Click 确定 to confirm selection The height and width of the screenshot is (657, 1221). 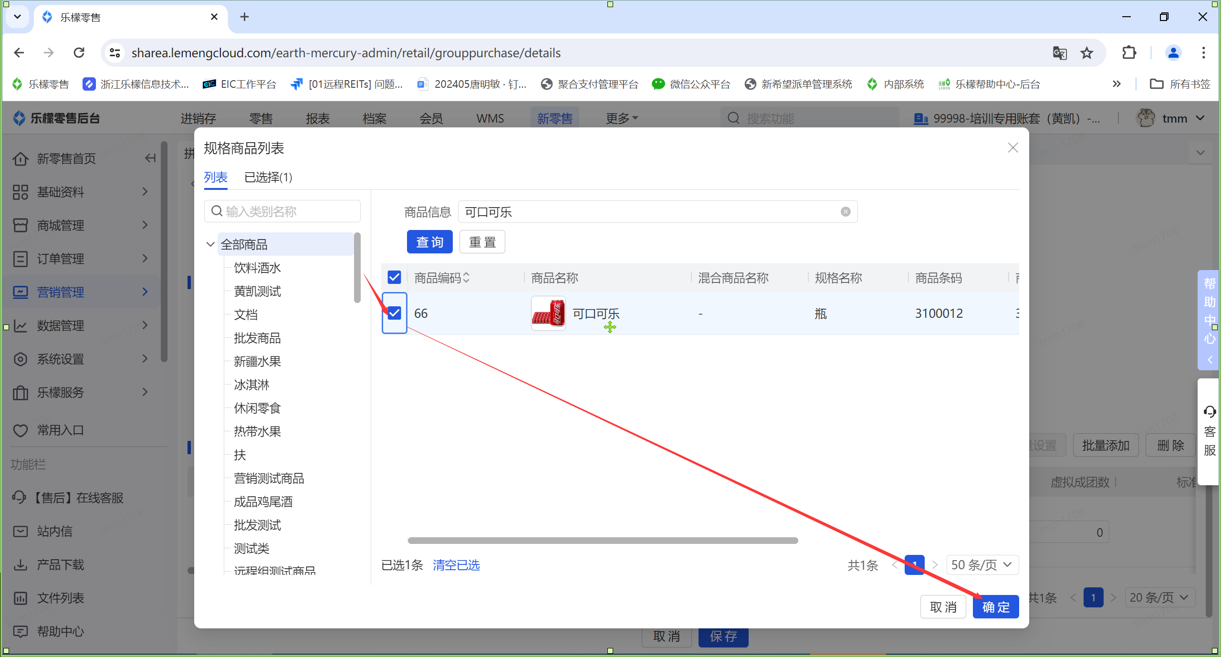(x=996, y=607)
